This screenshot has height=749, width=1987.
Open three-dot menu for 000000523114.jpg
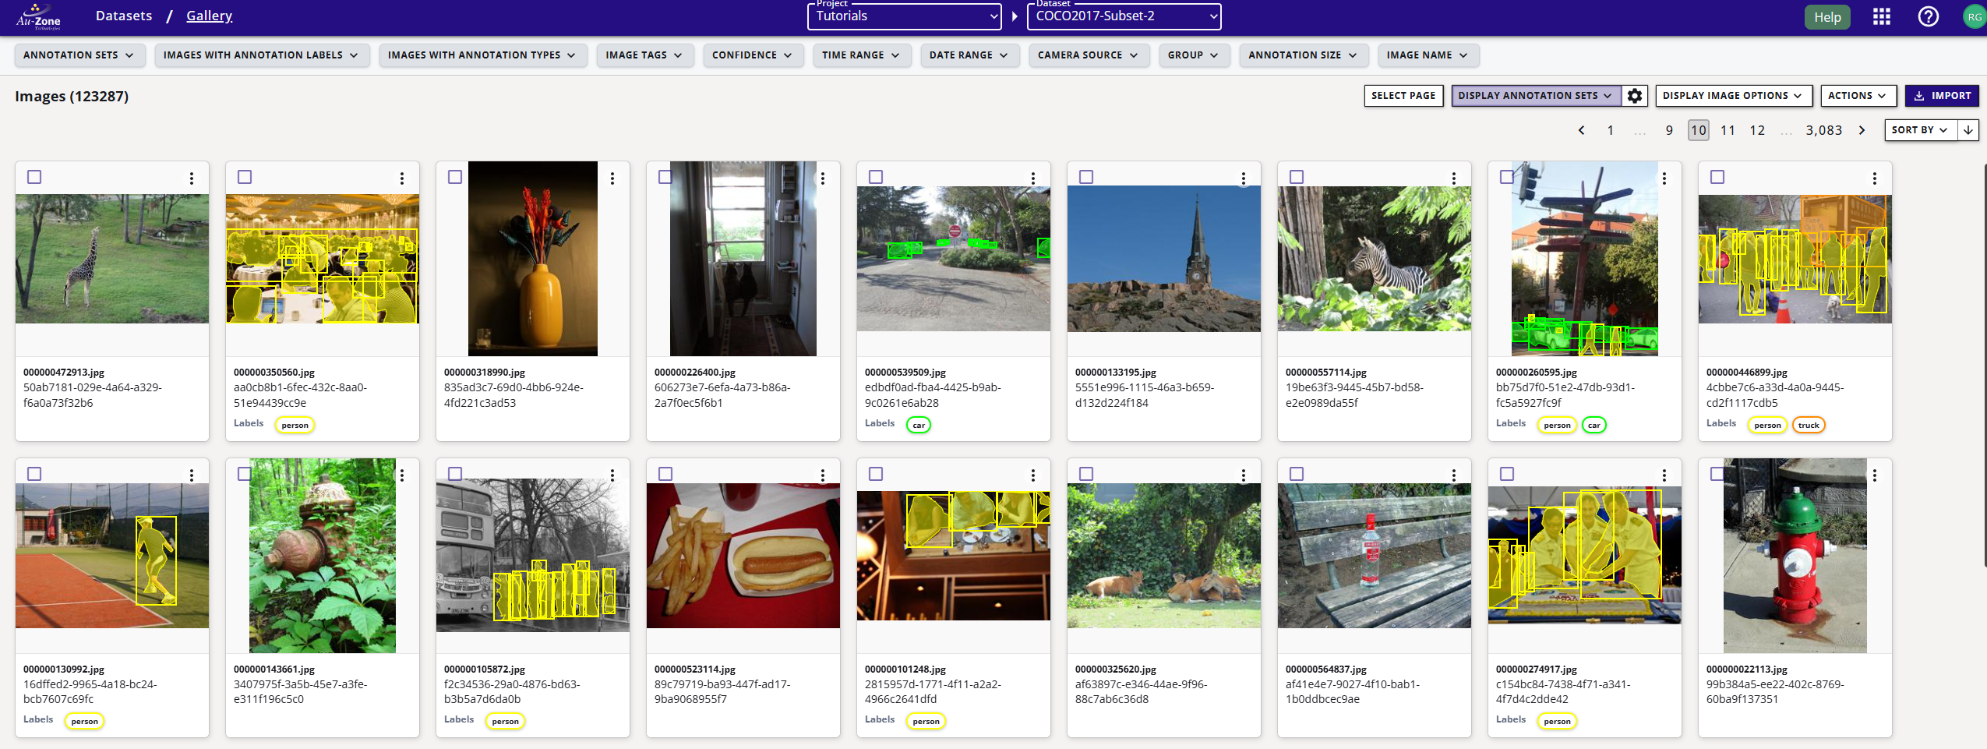click(x=823, y=475)
